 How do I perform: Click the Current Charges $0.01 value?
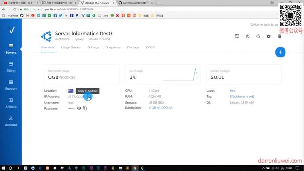[x=217, y=77]
